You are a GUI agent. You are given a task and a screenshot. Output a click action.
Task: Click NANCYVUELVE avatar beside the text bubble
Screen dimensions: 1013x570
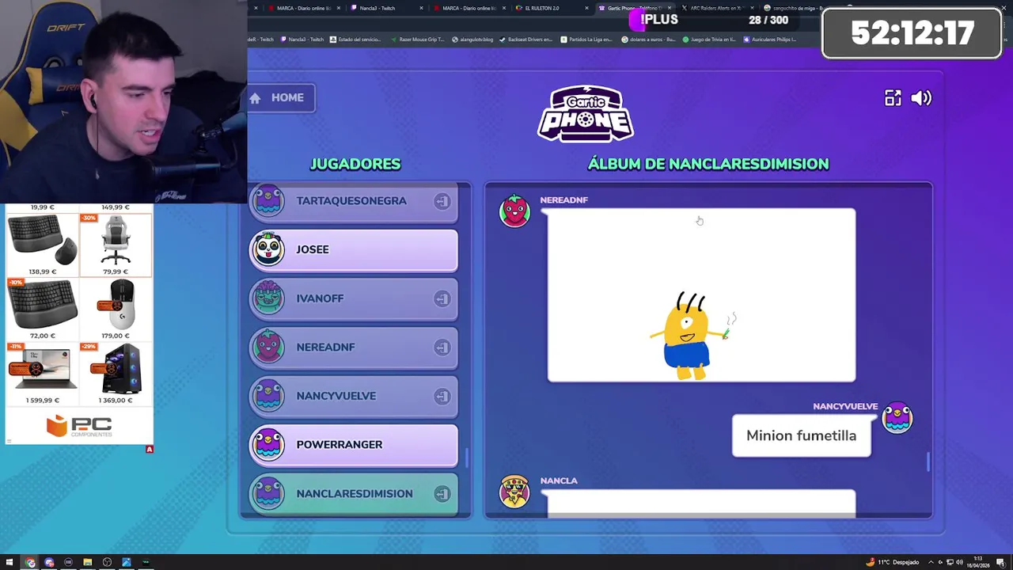897,417
